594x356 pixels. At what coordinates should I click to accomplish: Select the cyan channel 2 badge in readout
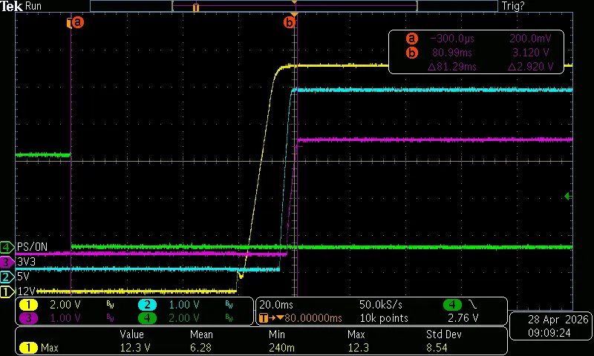147,305
